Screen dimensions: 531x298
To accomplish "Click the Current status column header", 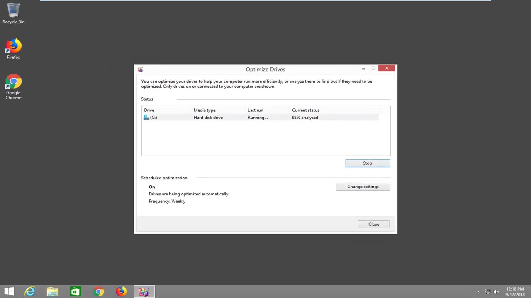I will click(306, 110).
